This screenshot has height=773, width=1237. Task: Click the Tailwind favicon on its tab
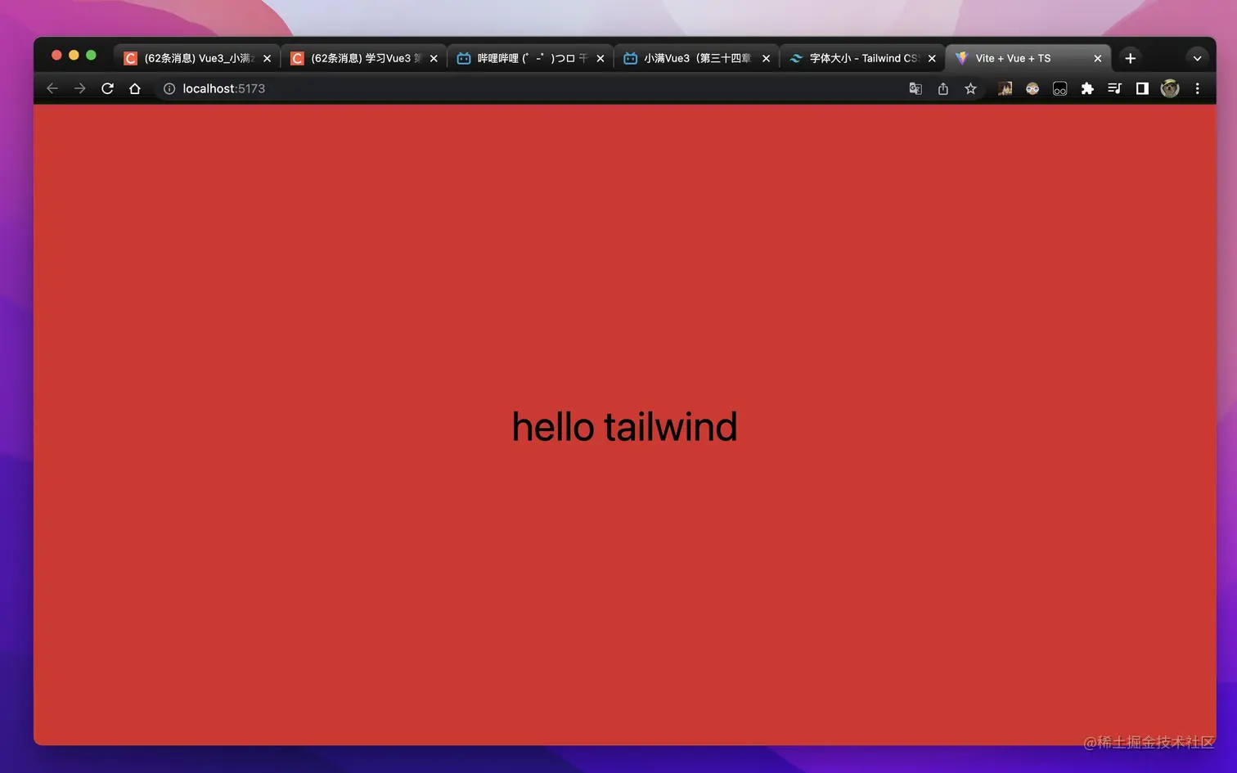click(x=795, y=58)
